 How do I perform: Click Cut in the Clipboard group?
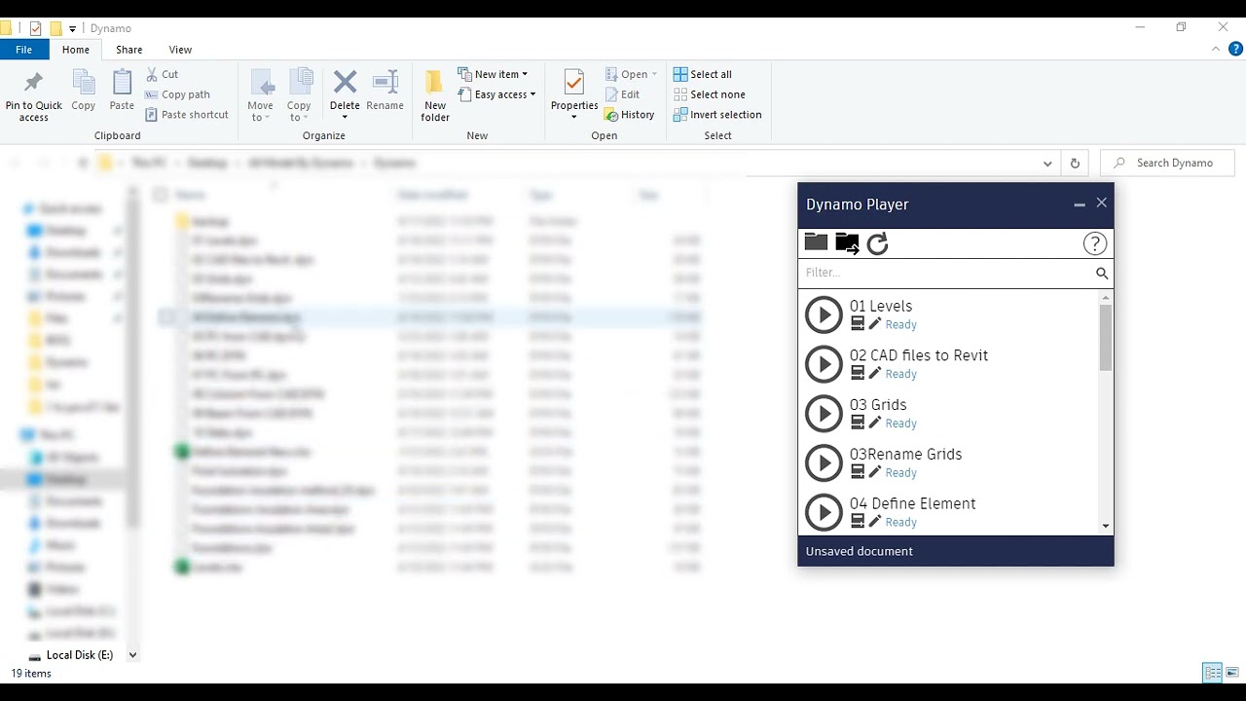[163, 74]
